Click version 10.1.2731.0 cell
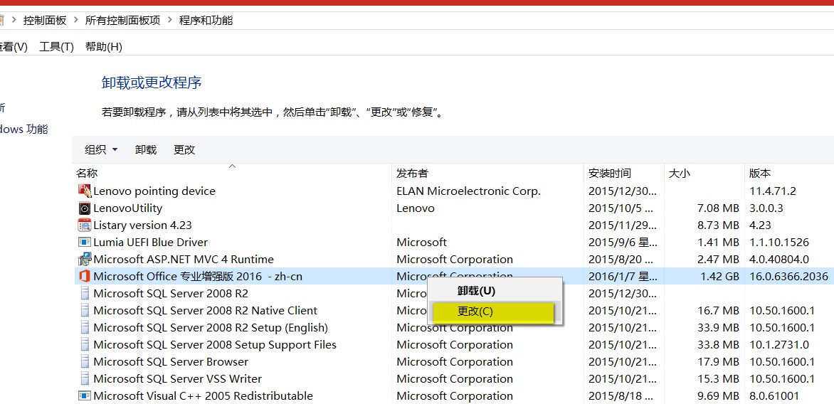This screenshot has width=834, height=404. pyautogui.click(x=779, y=344)
